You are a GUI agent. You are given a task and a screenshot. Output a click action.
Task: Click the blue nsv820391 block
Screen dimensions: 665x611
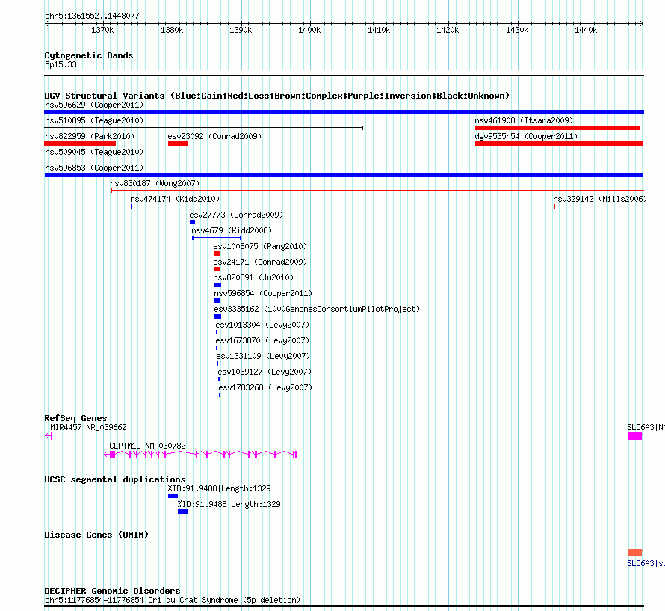217,285
